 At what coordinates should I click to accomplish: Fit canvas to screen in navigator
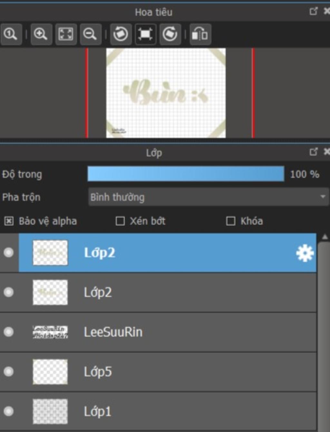66,34
